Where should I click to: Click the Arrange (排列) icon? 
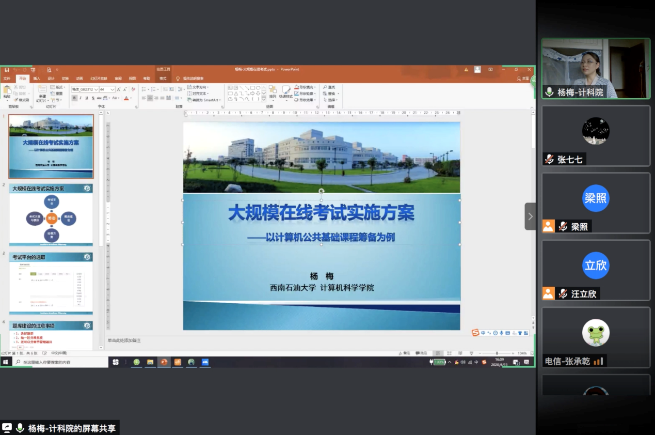pyautogui.click(x=272, y=91)
